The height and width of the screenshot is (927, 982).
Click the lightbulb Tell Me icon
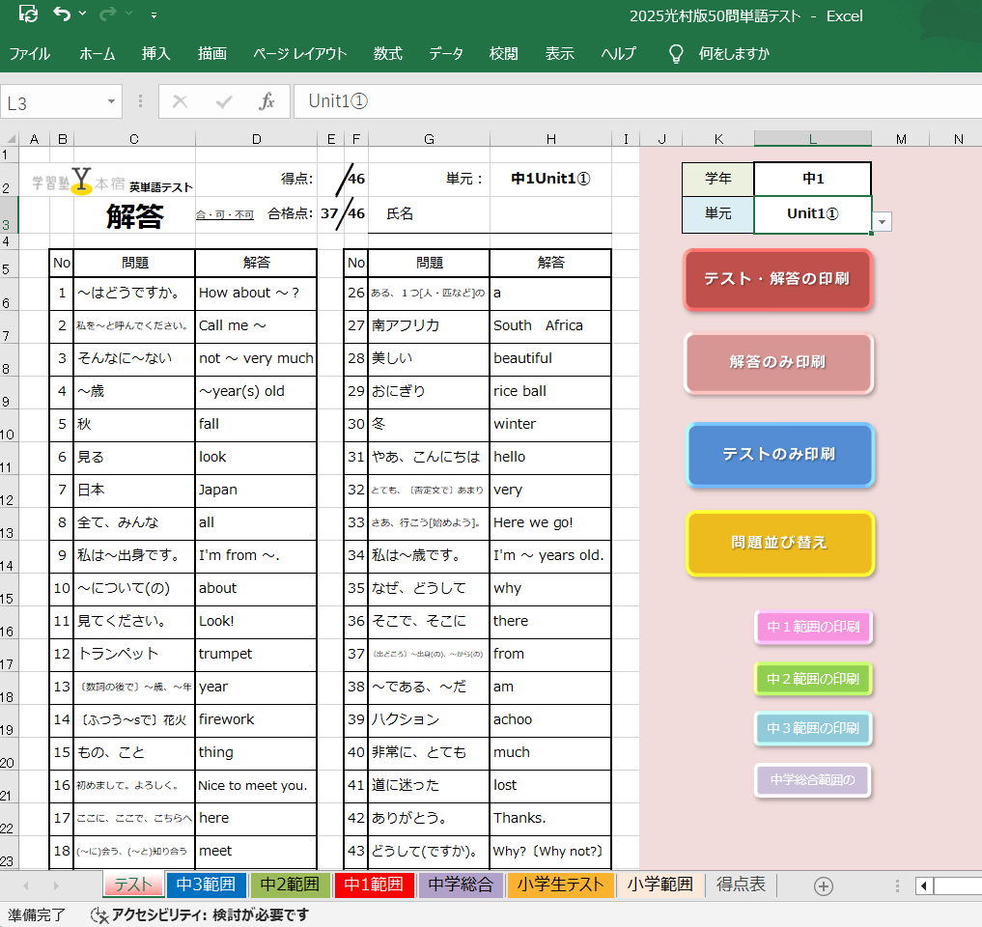[676, 54]
